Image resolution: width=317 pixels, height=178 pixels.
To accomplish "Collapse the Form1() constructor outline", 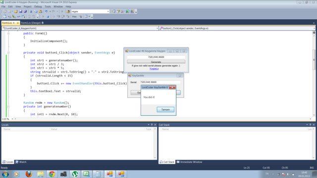I will pyautogui.click(x=8, y=33).
